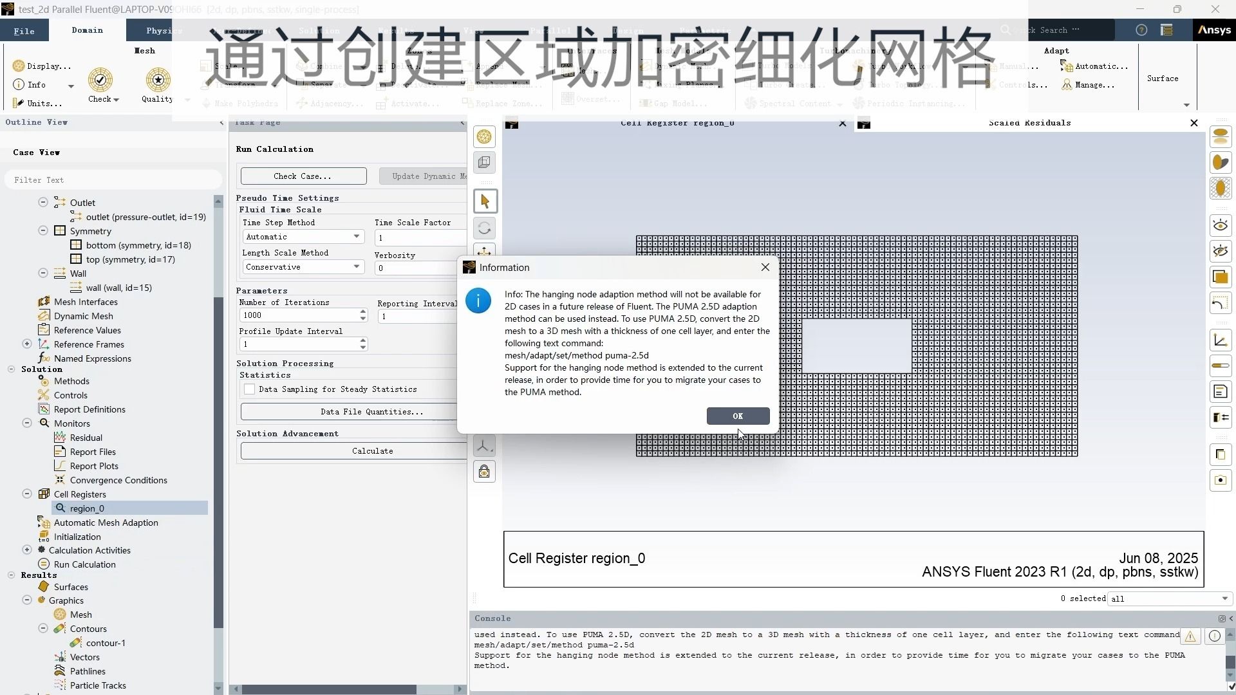Select the mouse pointer selection tool

(485, 201)
